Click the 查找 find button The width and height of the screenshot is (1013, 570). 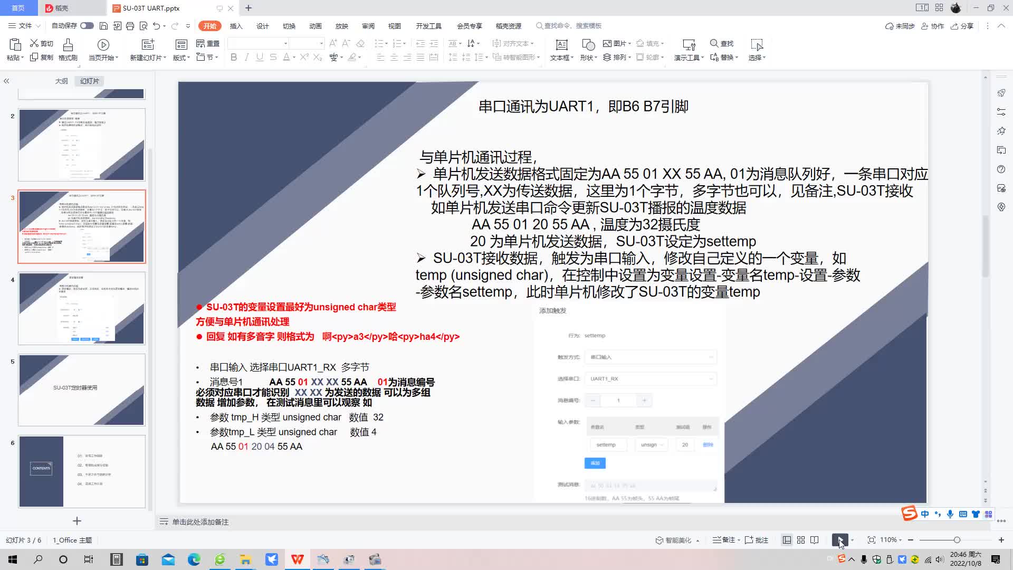coord(722,43)
